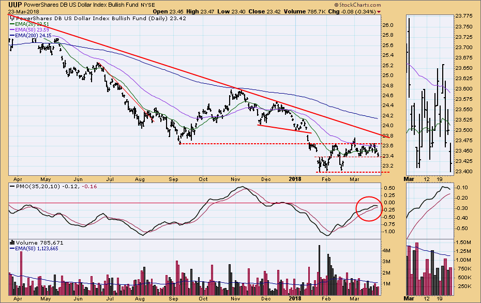Click the 4M volume axis label
Image resolution: width=481 pixels, height=303 pixels.
point(386,251)
